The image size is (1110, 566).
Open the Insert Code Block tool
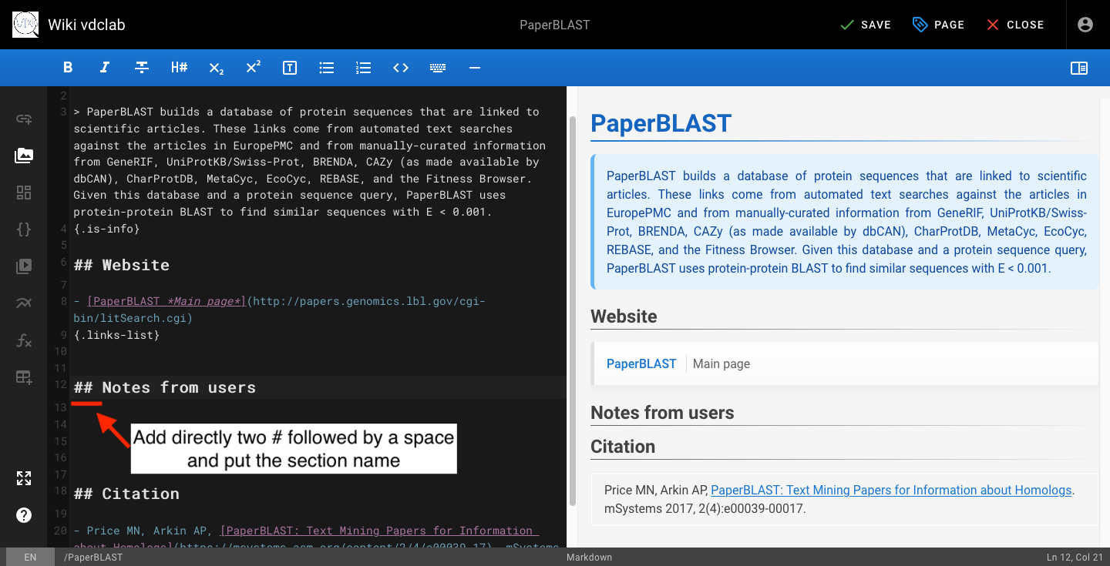pyautogui.click(x=24, y=229)
